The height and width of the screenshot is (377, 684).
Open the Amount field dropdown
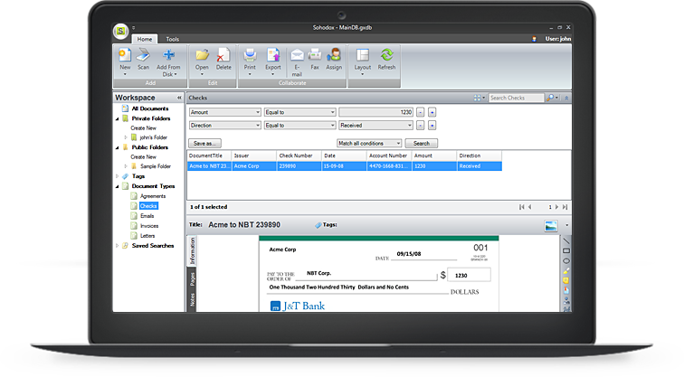(x=257, y=112)
